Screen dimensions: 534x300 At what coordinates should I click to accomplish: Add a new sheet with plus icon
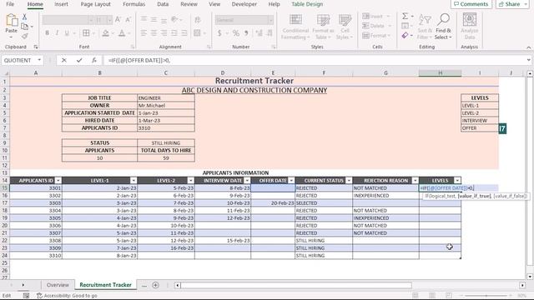pyautogui.click(x=156, y=285)
